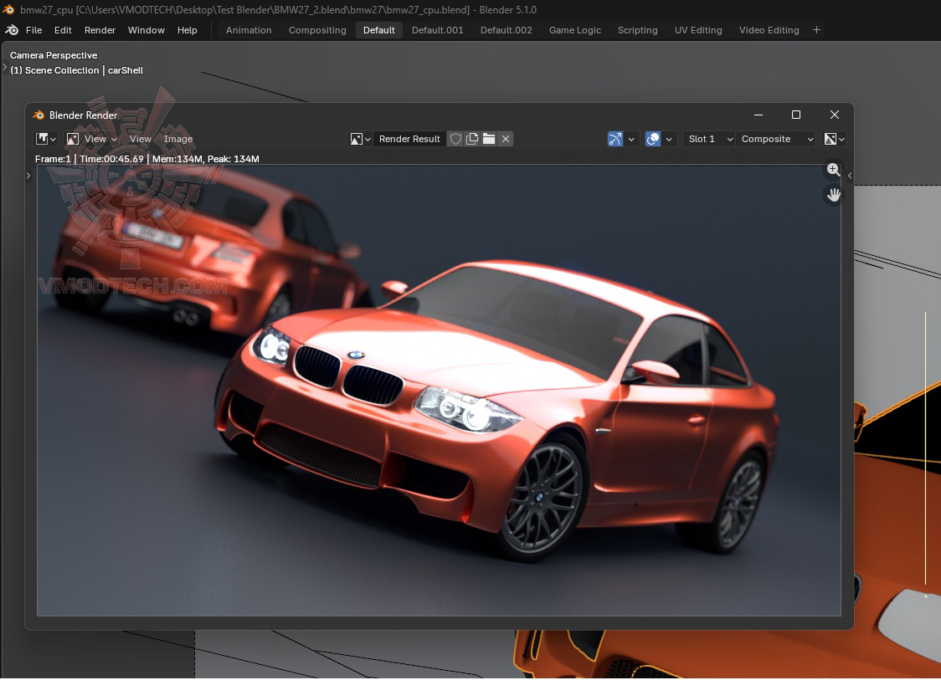Screen dimensions: 941x680
Task: Open the View menu in render window
Action: coord(140,139)
